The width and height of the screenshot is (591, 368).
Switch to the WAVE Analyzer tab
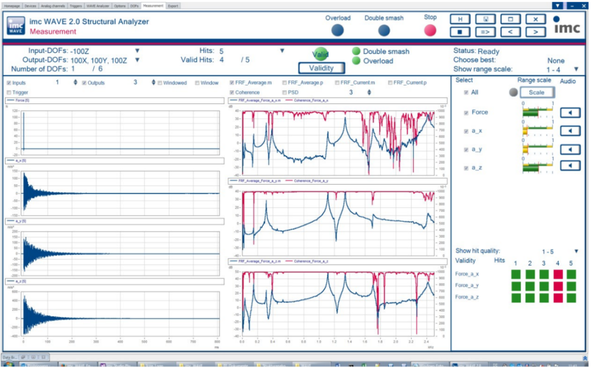click(97, 6)
